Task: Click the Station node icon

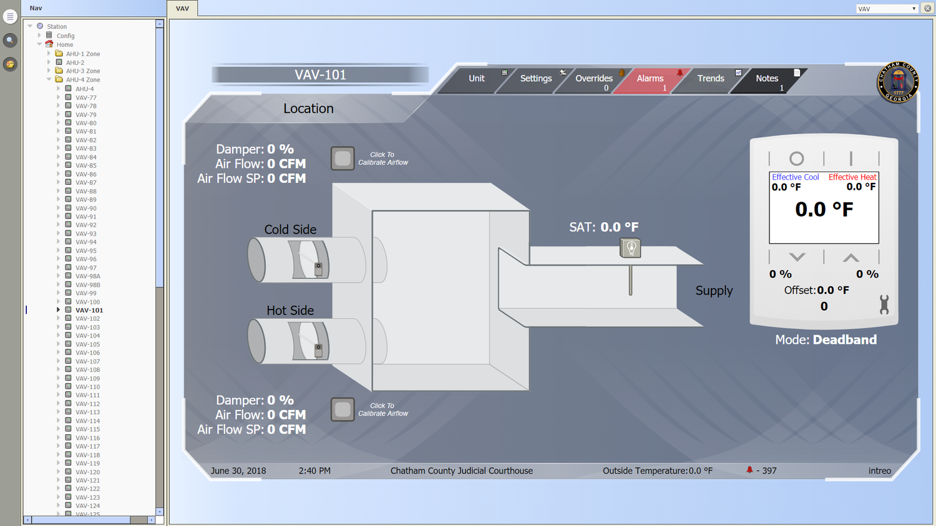Action: 40,26
